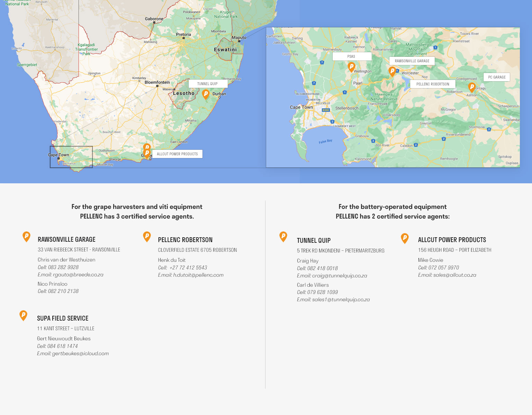The width and height of the screenshot is (532, 415).
Task: Click email gertbeukes@icloud.com
Action: (80, 353)
